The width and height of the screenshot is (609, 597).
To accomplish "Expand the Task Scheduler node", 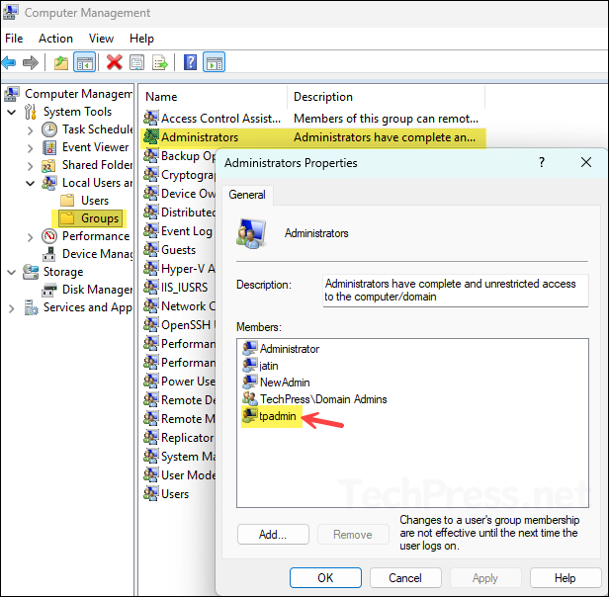I will 31,130.
